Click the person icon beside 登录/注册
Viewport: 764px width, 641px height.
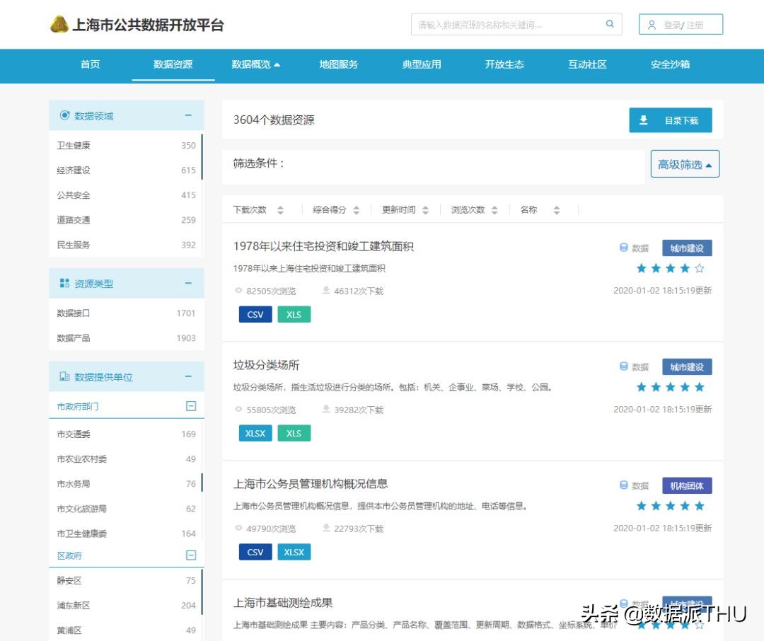(x=652, y=23)
